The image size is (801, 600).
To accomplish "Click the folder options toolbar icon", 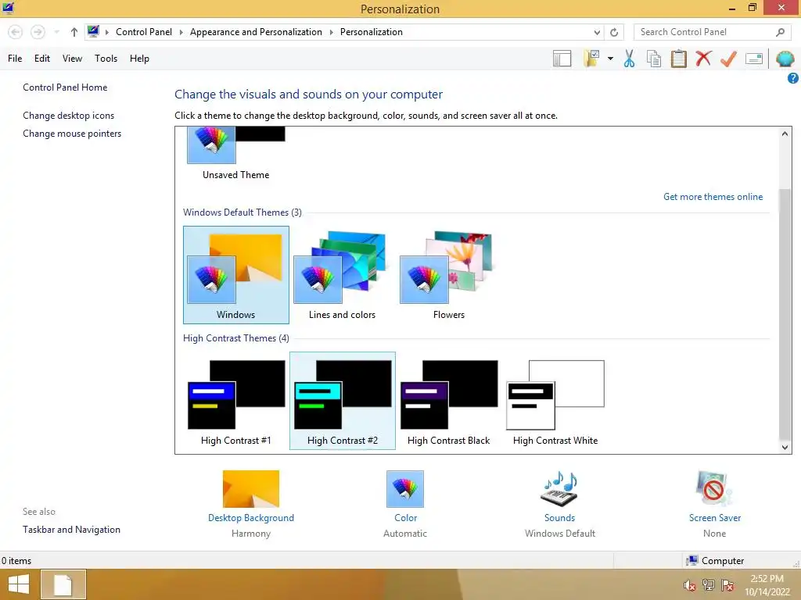I will click(591, 59).
